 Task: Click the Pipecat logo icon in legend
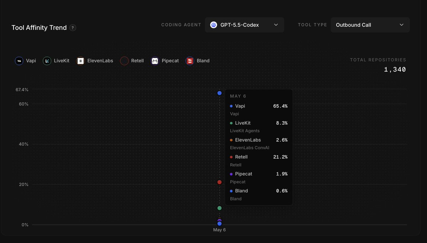(155, 61)
